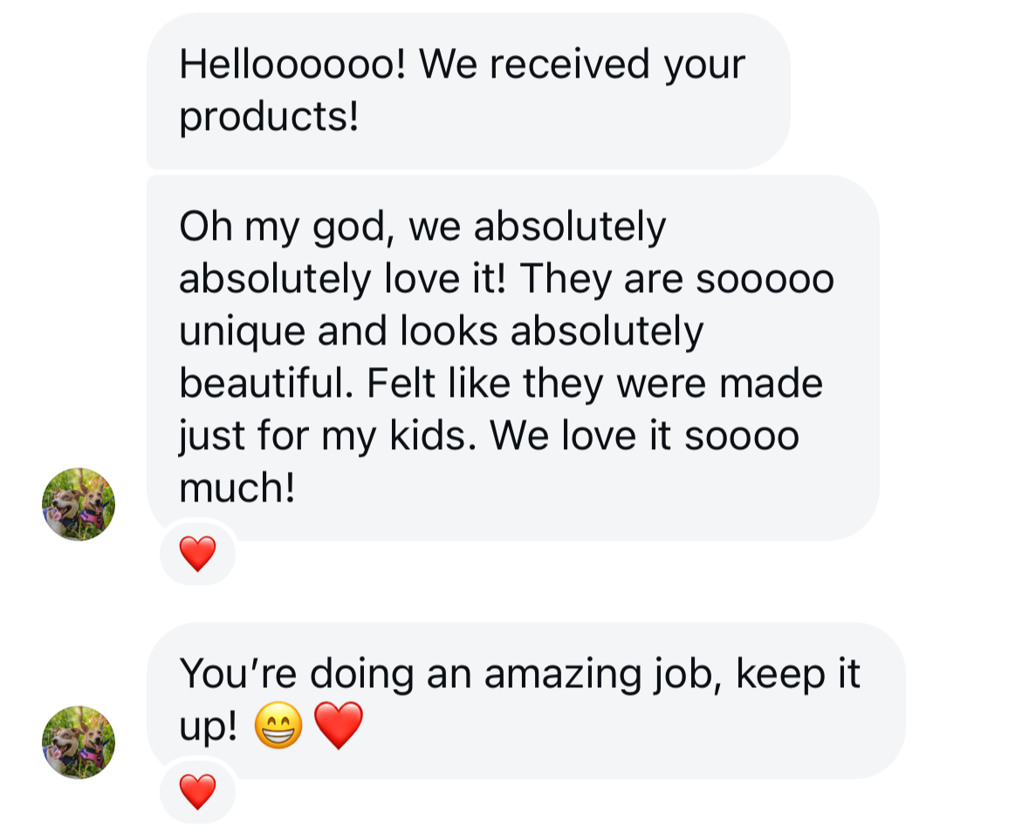Screen dimensions: 1029x832
Task: Click the word 'amazing' in last bubble
Action: coord(561,674)
